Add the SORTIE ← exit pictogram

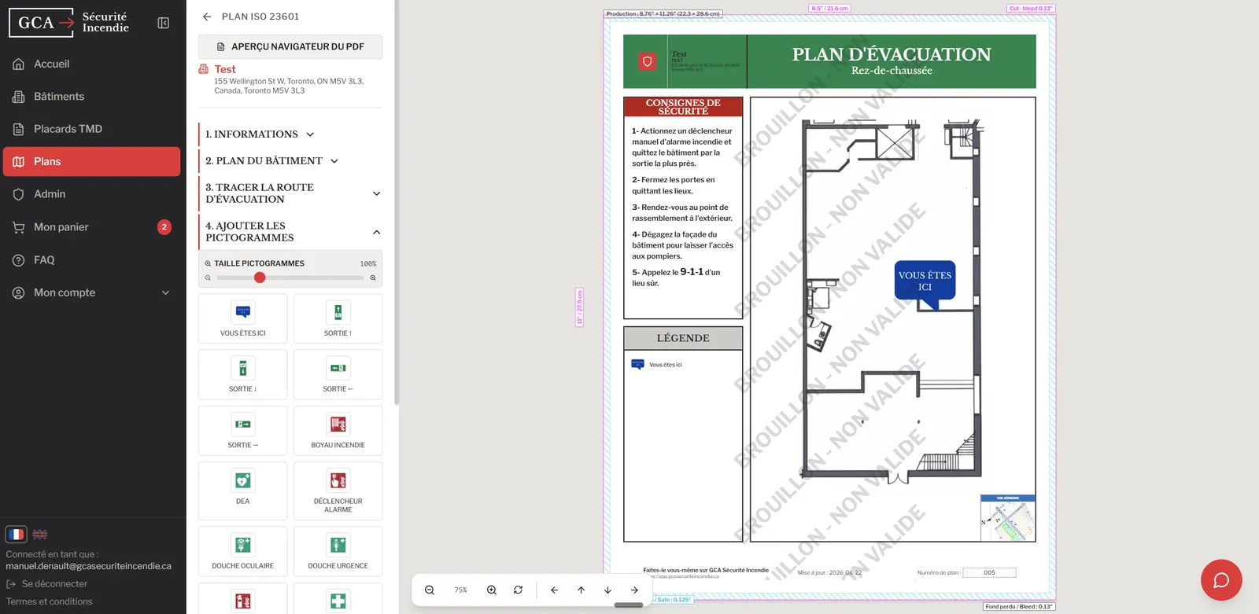pos(338,374)
